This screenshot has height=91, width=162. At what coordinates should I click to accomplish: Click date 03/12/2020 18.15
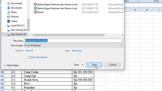click(x=90, y=12)
